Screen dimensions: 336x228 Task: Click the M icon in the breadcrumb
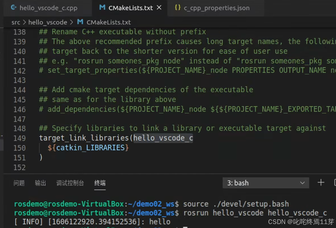pos(80,22)
